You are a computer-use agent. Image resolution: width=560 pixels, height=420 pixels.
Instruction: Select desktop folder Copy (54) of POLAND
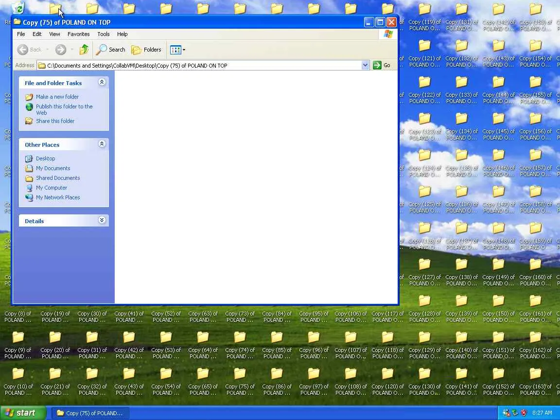point(166,382)
